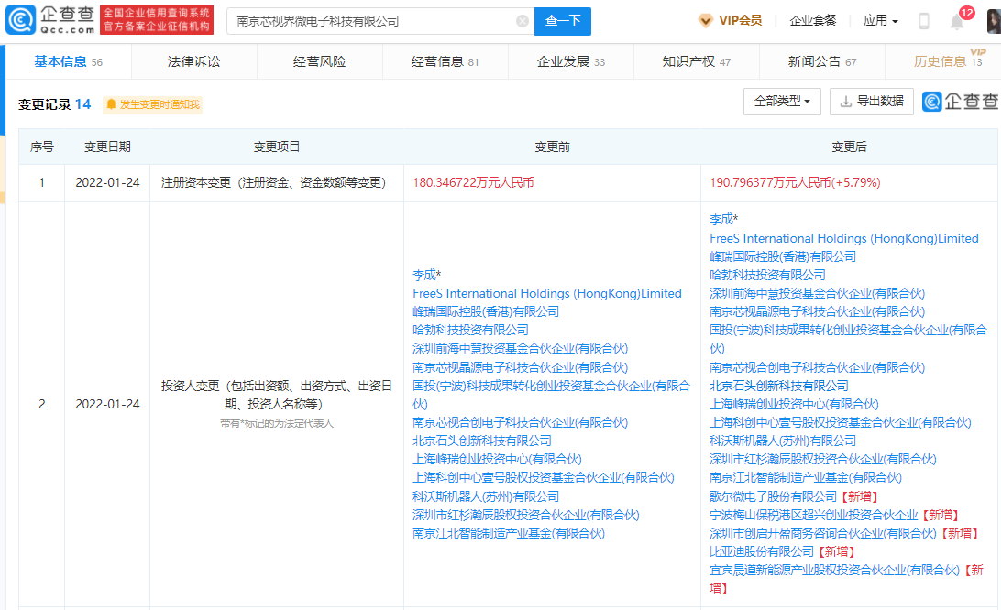Open FreeS International Holdings link under 变更后
The image size is (1001, 610).
point(844,239)
